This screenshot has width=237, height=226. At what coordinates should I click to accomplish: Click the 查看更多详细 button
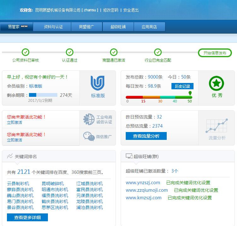click(x=27, y=217)
